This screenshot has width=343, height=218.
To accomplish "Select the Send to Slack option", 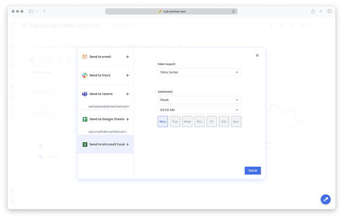I will point(100,75).
